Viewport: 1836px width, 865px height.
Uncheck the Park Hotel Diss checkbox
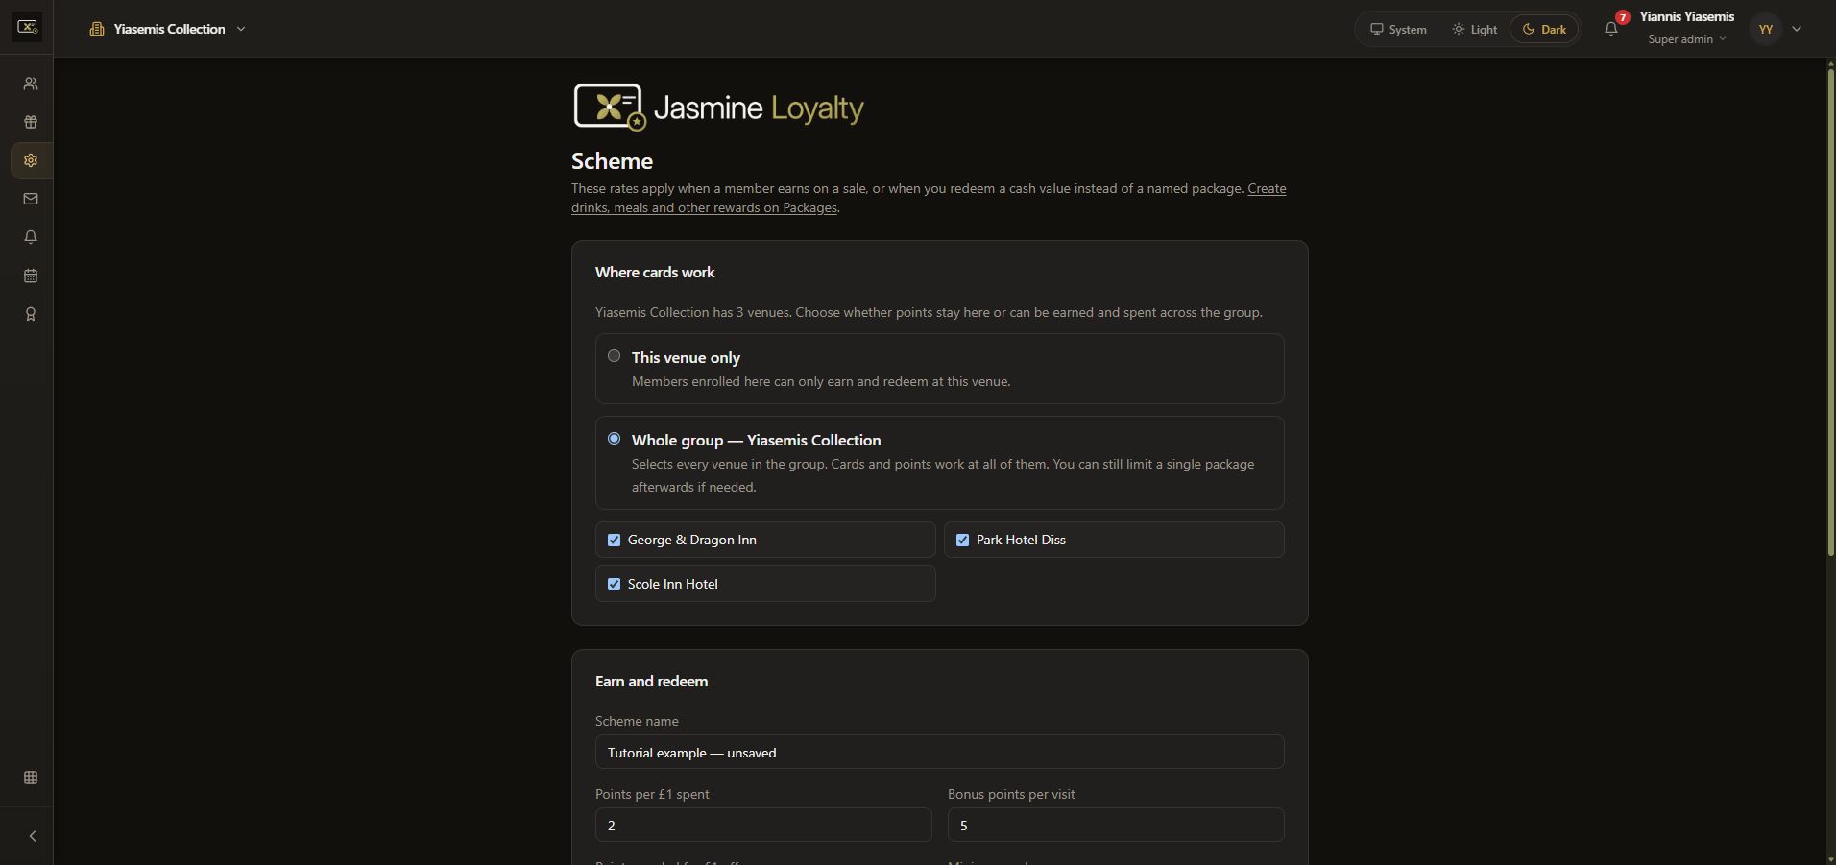coord(963,540)
